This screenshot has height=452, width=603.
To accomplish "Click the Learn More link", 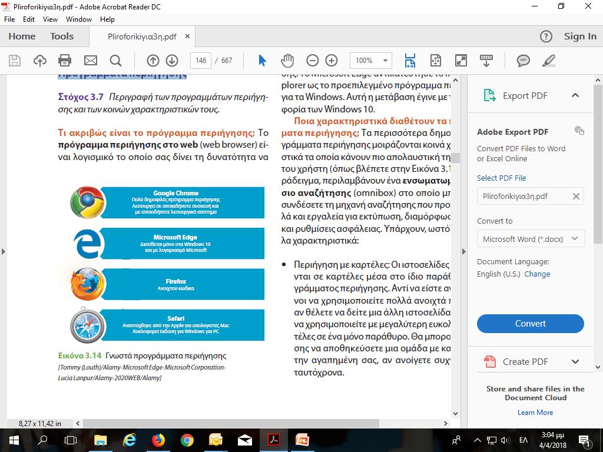I will click(x=535, y=413).
